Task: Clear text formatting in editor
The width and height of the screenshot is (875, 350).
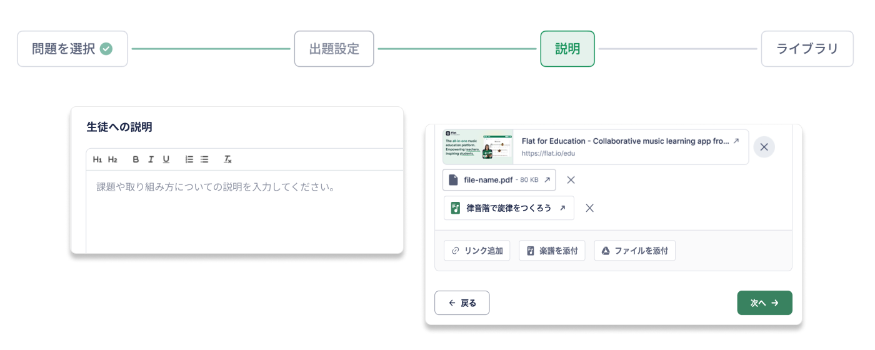Action: (x=228, y=159)
